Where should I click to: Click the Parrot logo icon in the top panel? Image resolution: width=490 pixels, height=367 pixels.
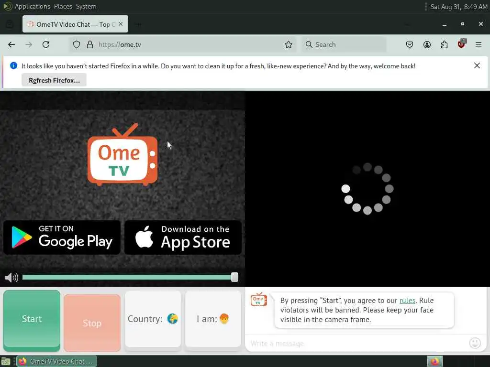(7, 6)
